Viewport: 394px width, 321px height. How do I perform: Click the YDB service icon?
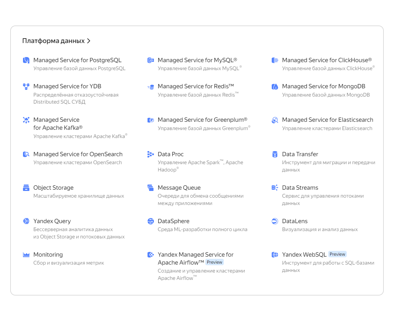click(26, 86)
